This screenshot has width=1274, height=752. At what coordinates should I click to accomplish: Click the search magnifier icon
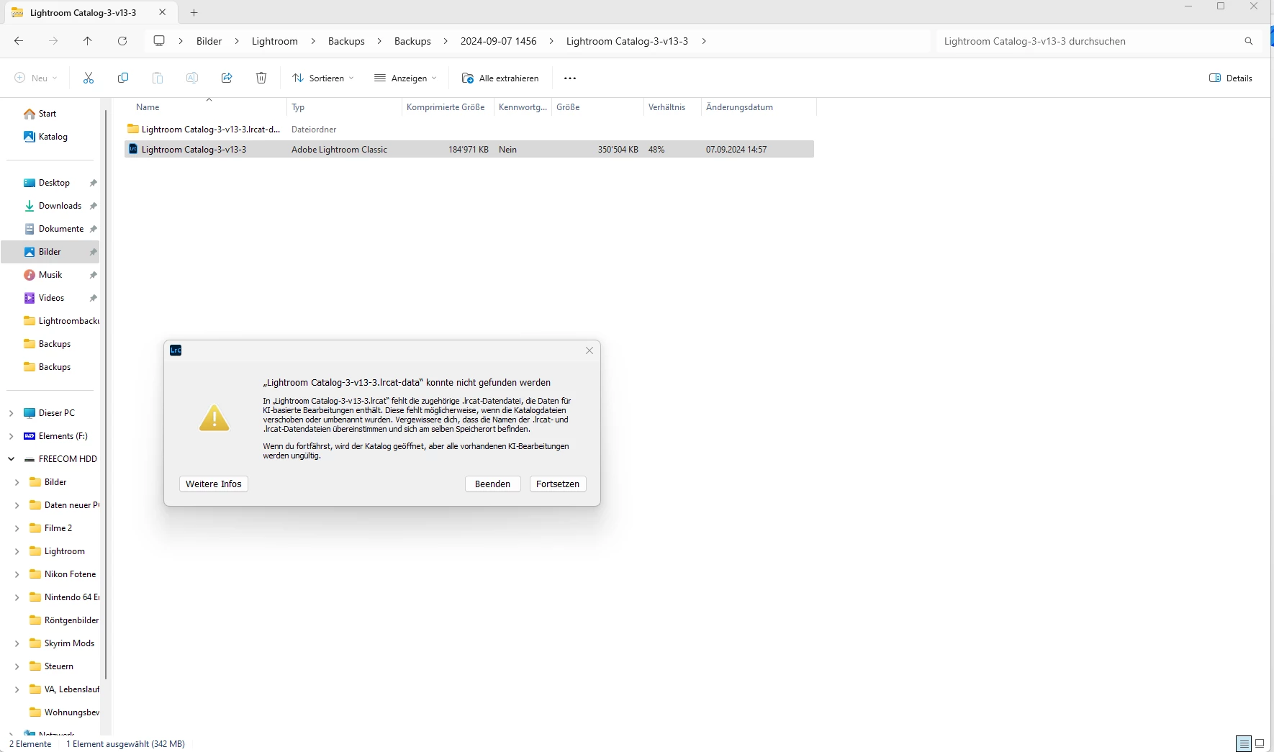click(x=1249, y=41)
